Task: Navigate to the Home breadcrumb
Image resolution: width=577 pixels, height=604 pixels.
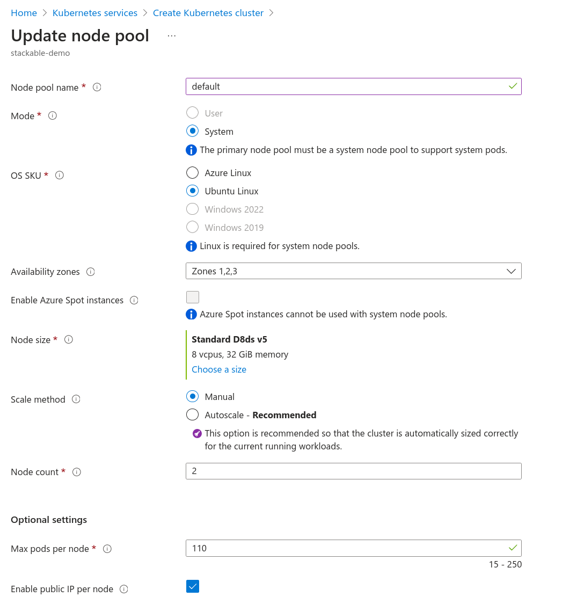Action: coord(24,13)
